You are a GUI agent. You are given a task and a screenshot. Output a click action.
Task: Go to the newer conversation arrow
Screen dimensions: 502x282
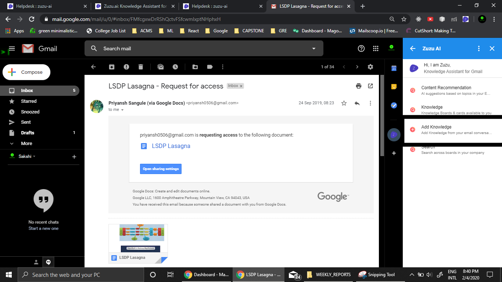click(x=344, y=67)
